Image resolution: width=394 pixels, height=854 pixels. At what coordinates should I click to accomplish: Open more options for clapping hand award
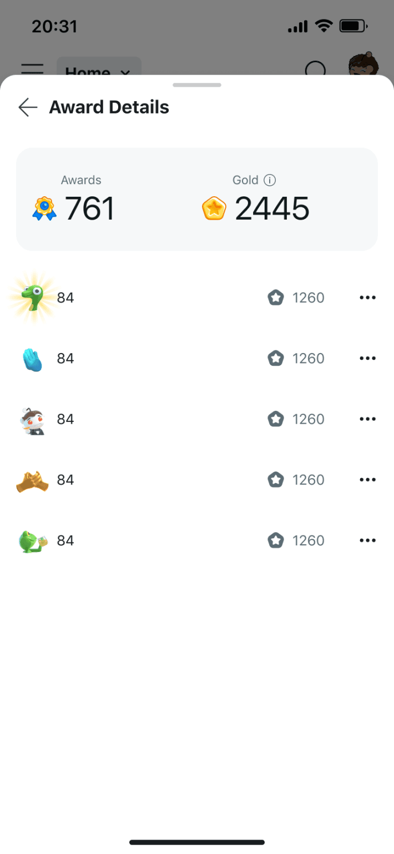point(367,359)
